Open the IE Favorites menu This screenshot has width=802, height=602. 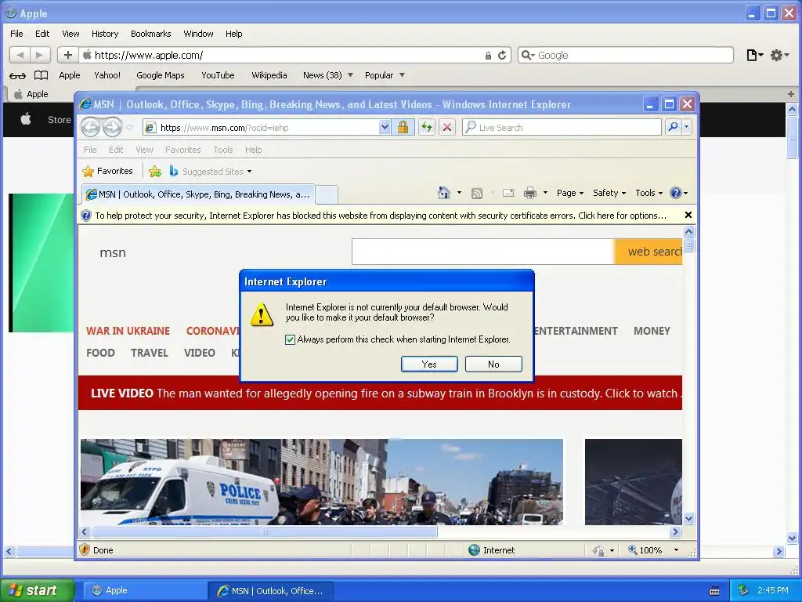[182, 150]
